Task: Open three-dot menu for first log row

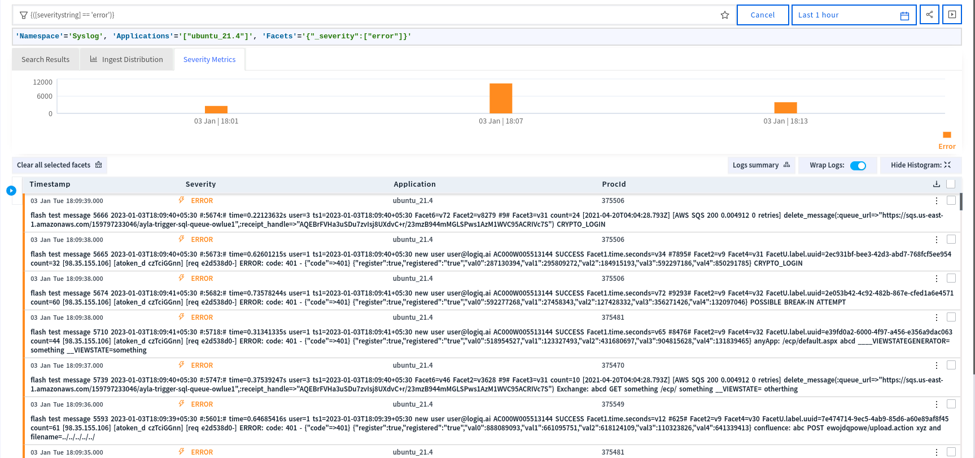Action: click(x=937, y=201)
